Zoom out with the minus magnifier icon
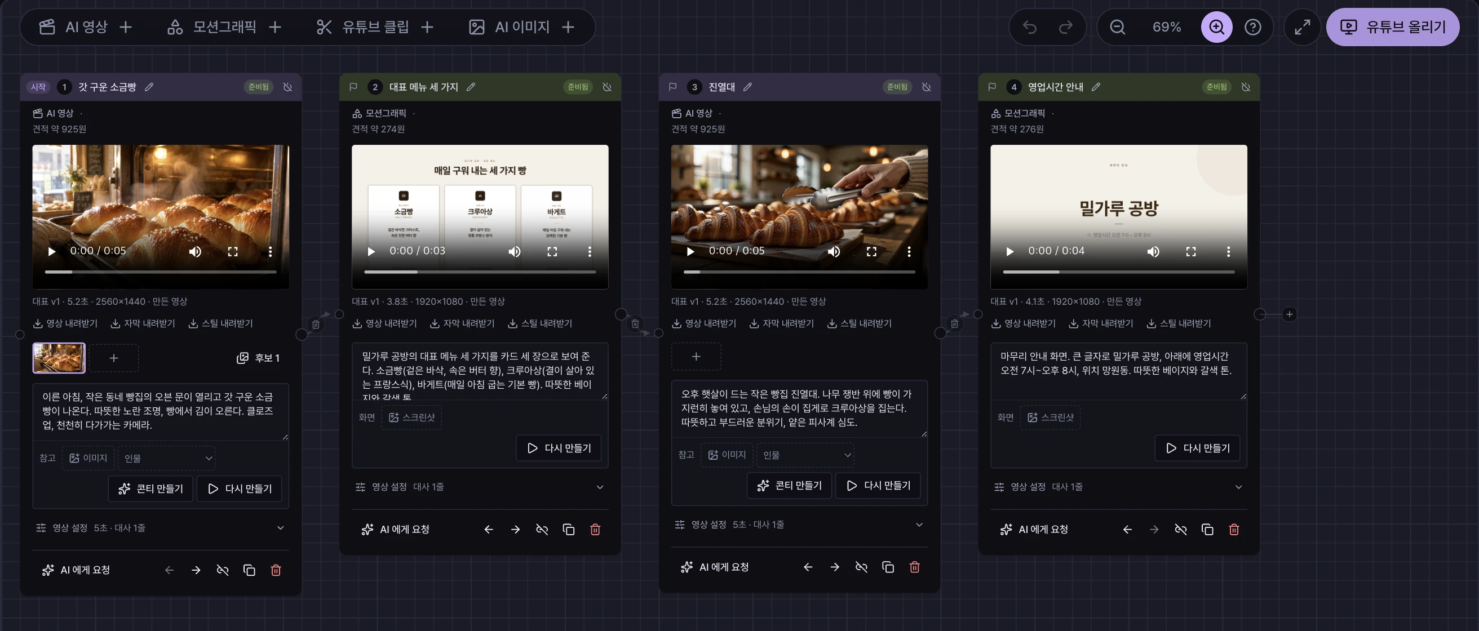Image resolution: width=1479 pixels, height=631 pixels. tap(1117, 27)
